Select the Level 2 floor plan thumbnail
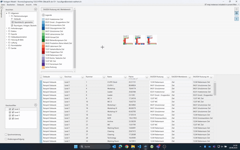Screen dimensions: 240x150 [x=140, y=40]
